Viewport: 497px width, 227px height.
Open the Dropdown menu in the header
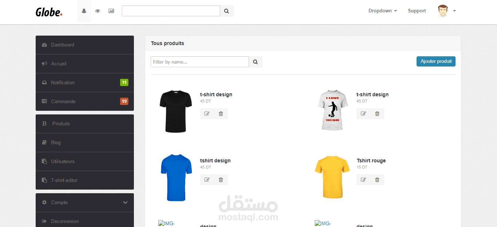382,11
